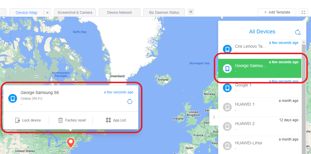311x154 pixels.
Task: Select George Samsu… row in device list
Action: (x=260, y=68)
